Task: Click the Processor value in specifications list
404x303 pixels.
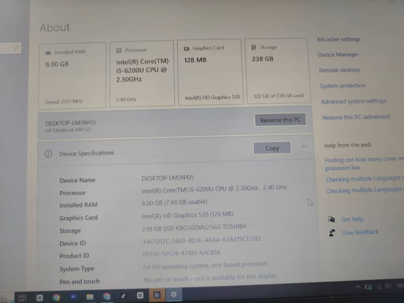Action: coord(214,189)
